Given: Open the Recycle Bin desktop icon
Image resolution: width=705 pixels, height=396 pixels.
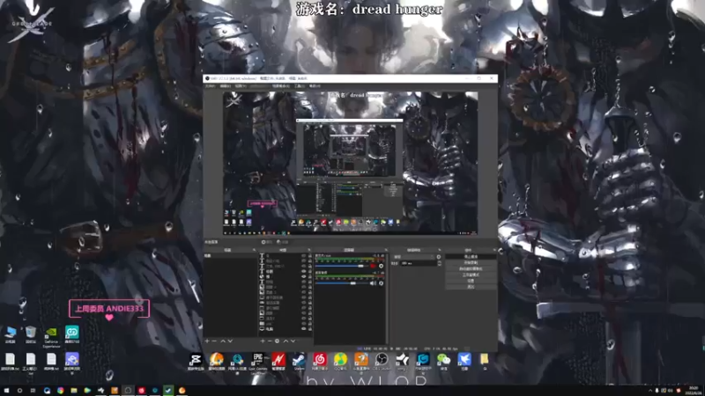Looking at the screenshot, I should pos(31,335).
